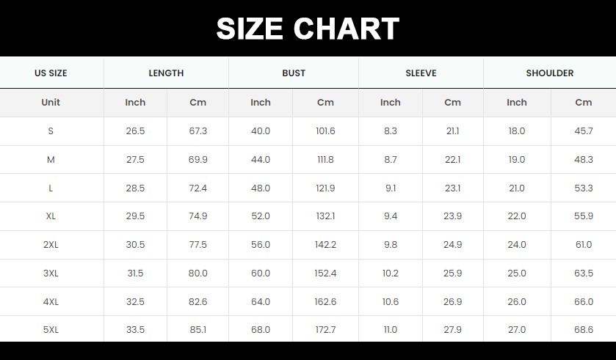
Task: Click the 26.5 inch length value
Action: [135, 131]
